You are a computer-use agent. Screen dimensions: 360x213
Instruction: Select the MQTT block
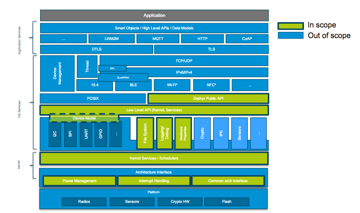158,39
